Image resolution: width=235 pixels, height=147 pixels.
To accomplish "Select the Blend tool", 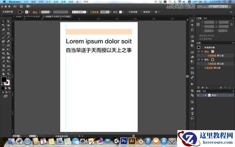I will click(8, 62).
